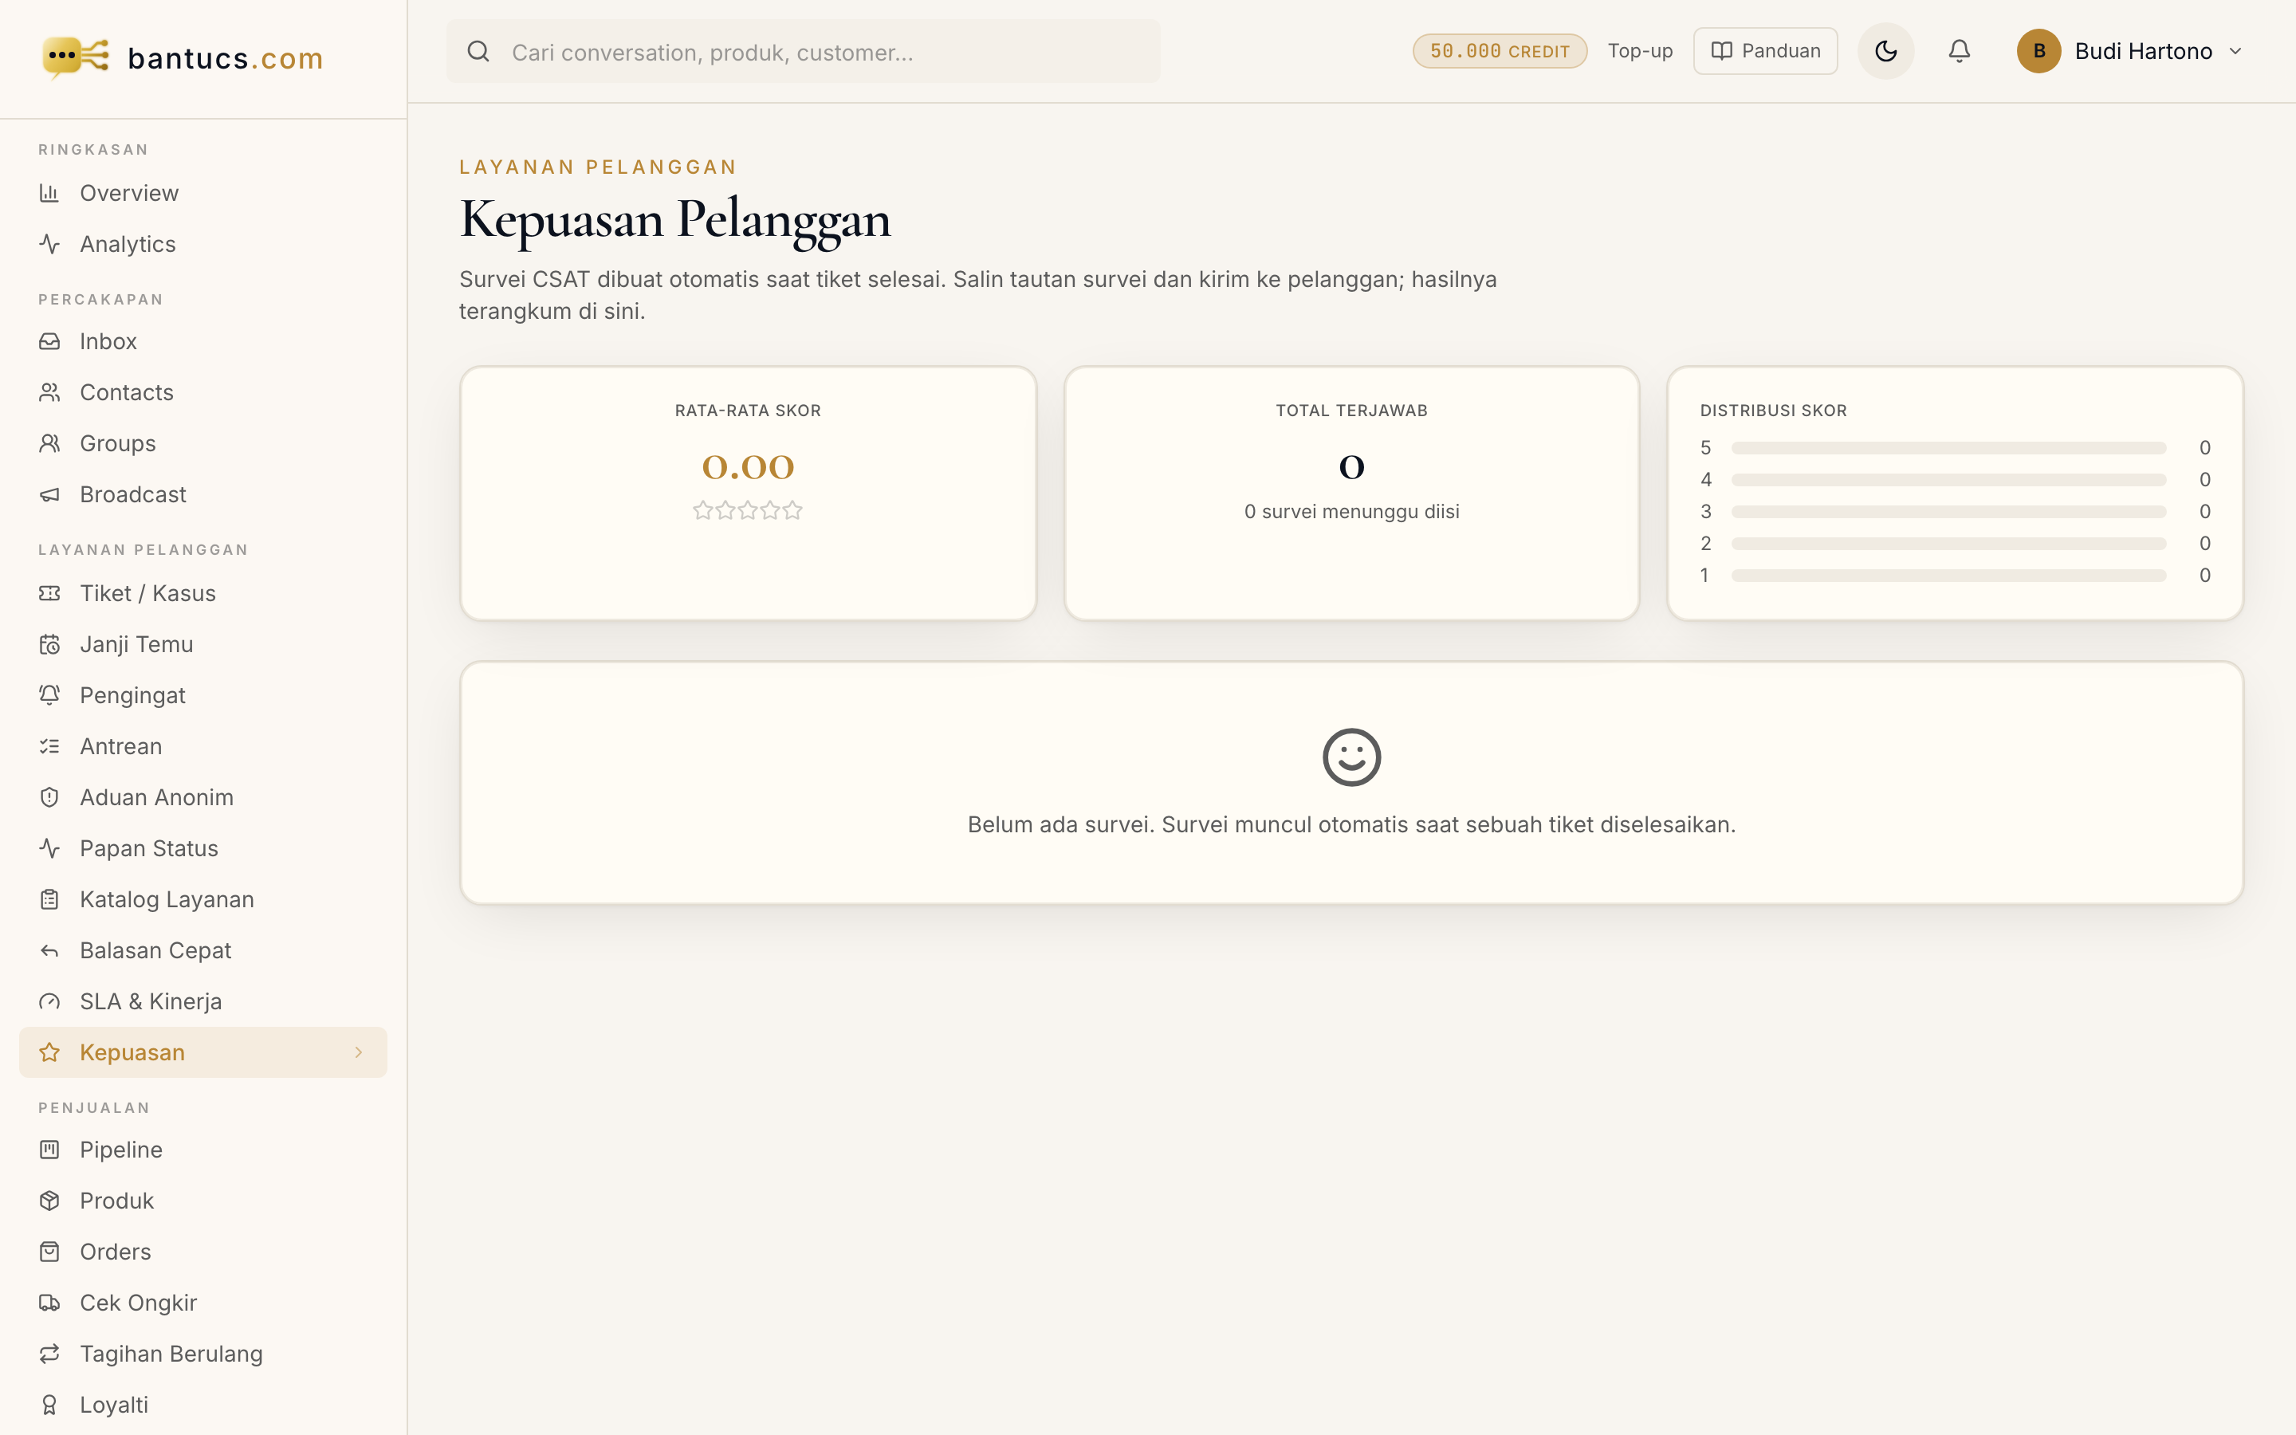The height and width of the screenshot is (1435, 2296).
Task: Go to Balasan Cepat
Action: (x=203, y=950)
